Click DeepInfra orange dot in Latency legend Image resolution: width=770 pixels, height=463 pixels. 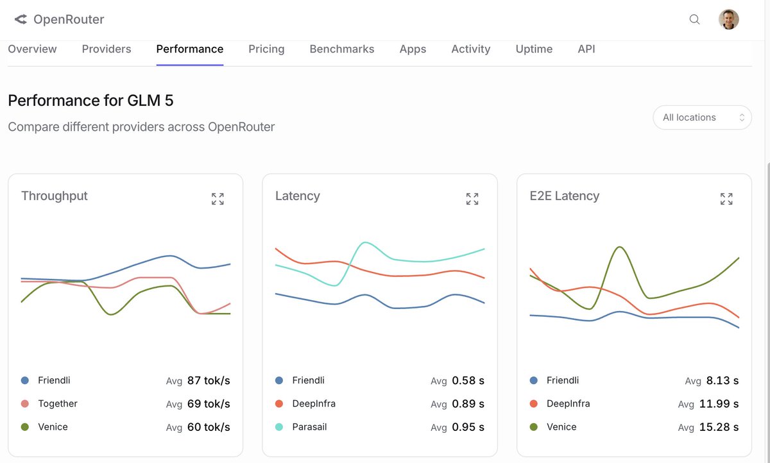click(279, 403)
